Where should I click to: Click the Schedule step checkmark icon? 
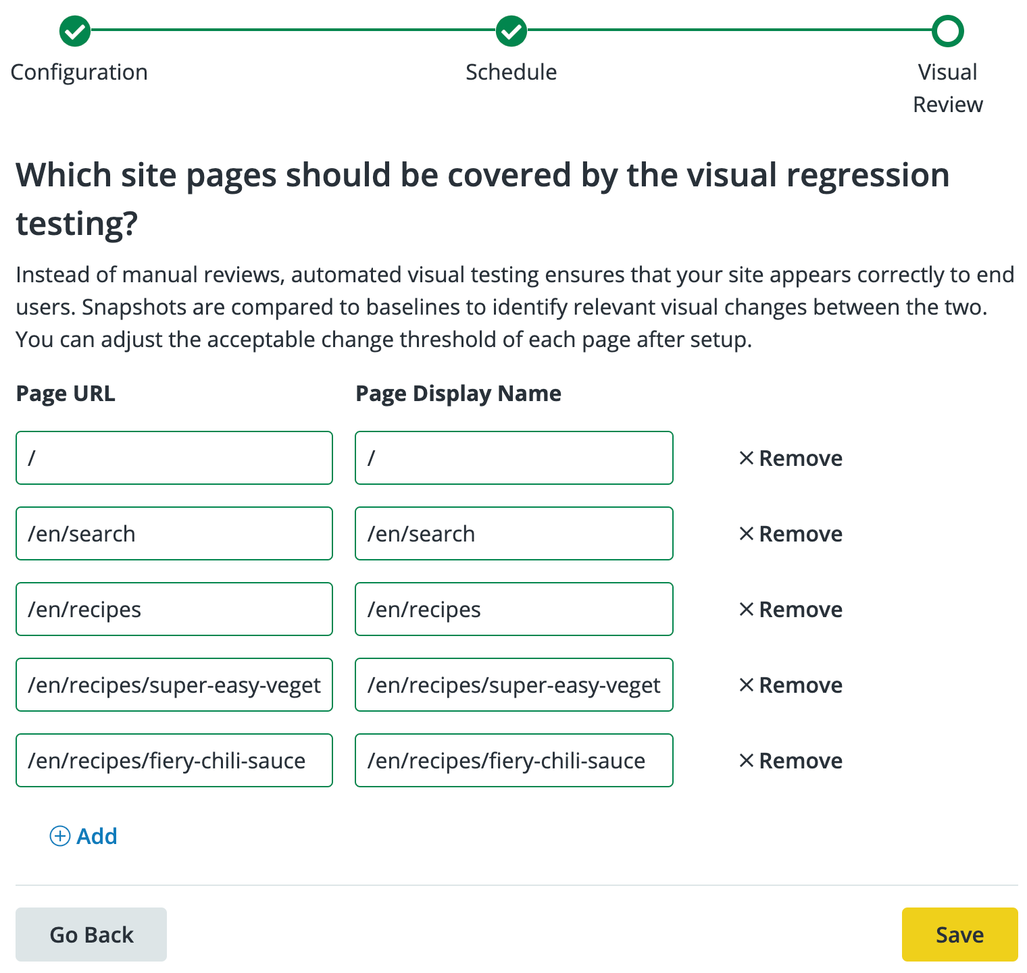(x=511, y=30)
